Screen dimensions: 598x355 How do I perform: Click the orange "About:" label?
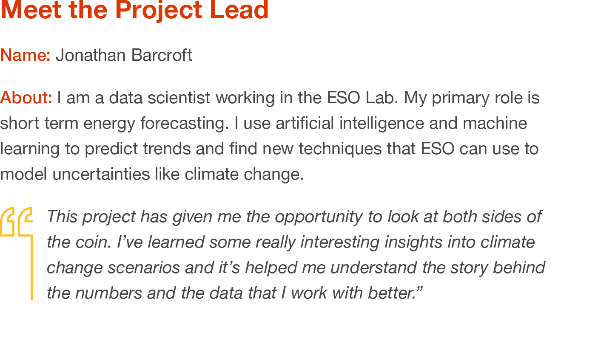tap(26, 98)
